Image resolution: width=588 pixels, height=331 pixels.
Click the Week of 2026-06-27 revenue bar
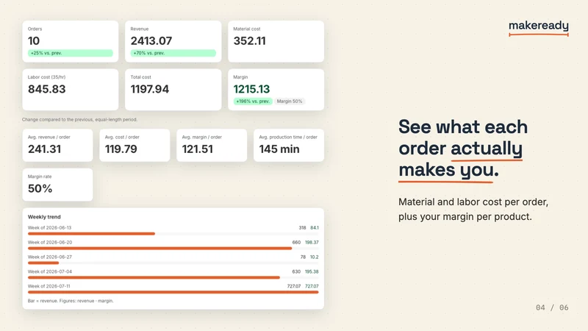tap(43, 263)
